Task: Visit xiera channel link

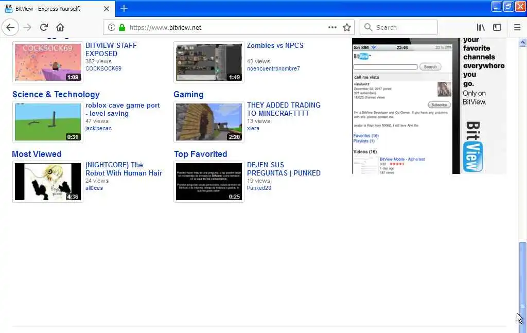Action: click(253, 128)
